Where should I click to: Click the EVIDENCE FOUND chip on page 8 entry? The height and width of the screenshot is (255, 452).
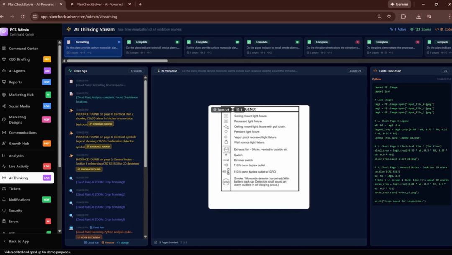(100, 124)
